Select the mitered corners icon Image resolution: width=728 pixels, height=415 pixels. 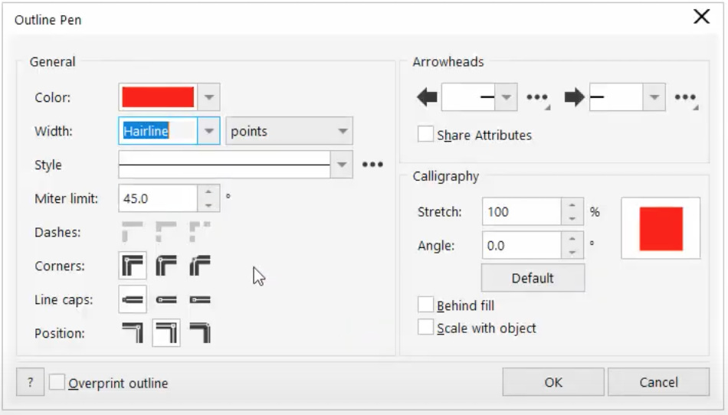133,266
